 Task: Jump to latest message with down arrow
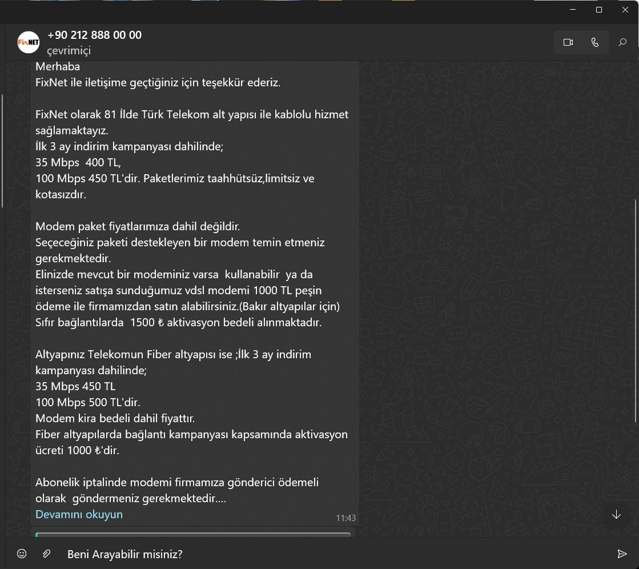point(616,515)
